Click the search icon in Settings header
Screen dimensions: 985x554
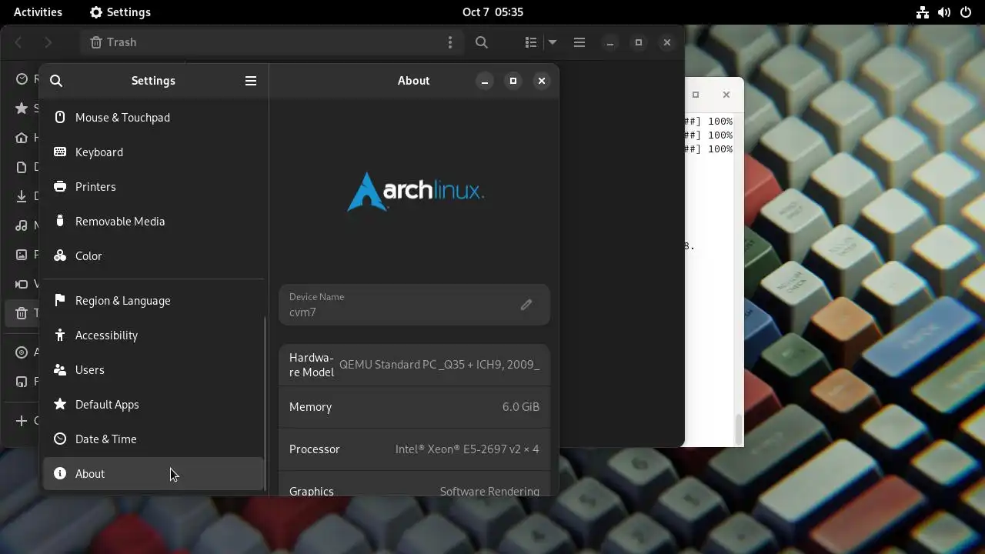point(56,81)
